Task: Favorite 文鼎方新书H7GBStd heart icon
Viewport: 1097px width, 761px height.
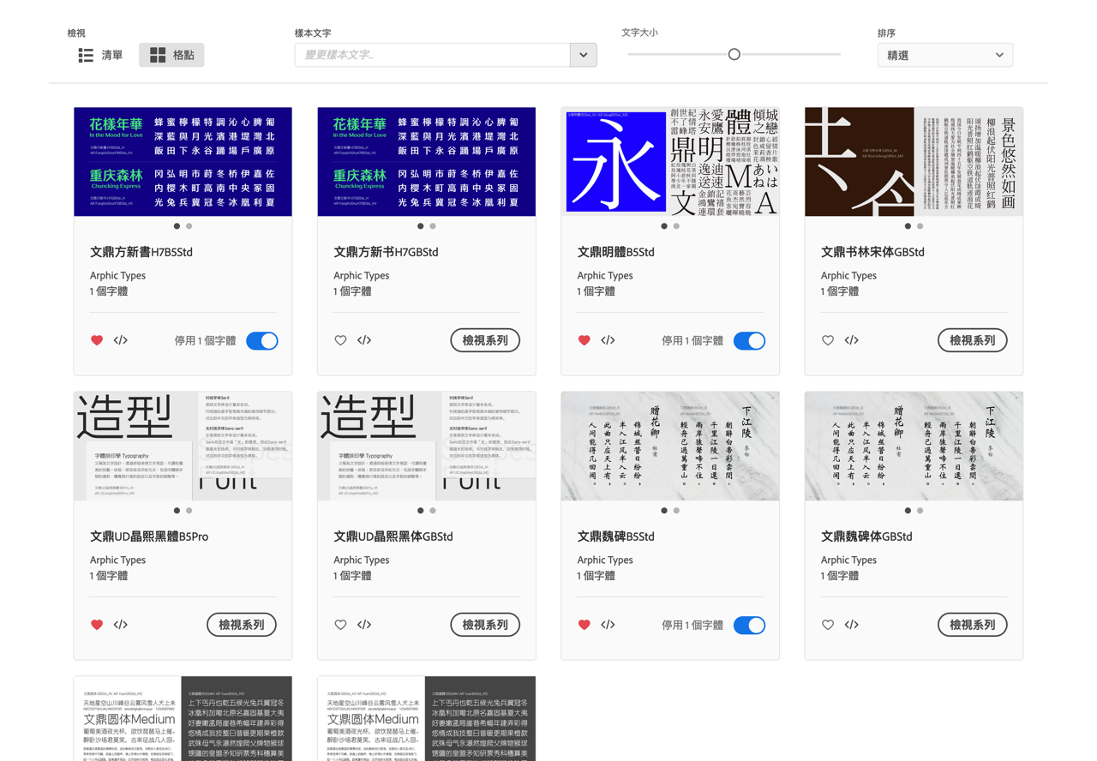Action: 340,340
